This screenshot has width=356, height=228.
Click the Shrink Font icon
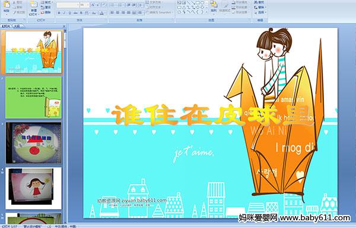(x=98, y=5)
